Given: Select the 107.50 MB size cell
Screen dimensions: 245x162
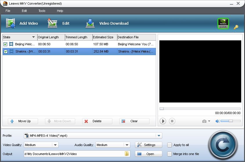Looking at the screenshot, I should click(101, 44).
